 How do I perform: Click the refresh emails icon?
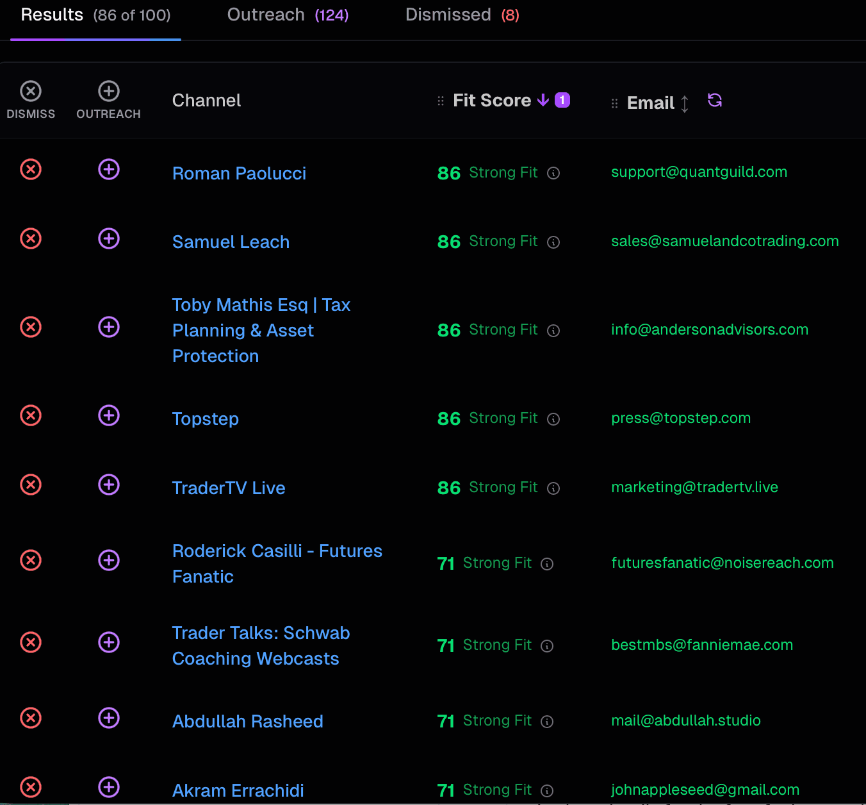point(715,100)
